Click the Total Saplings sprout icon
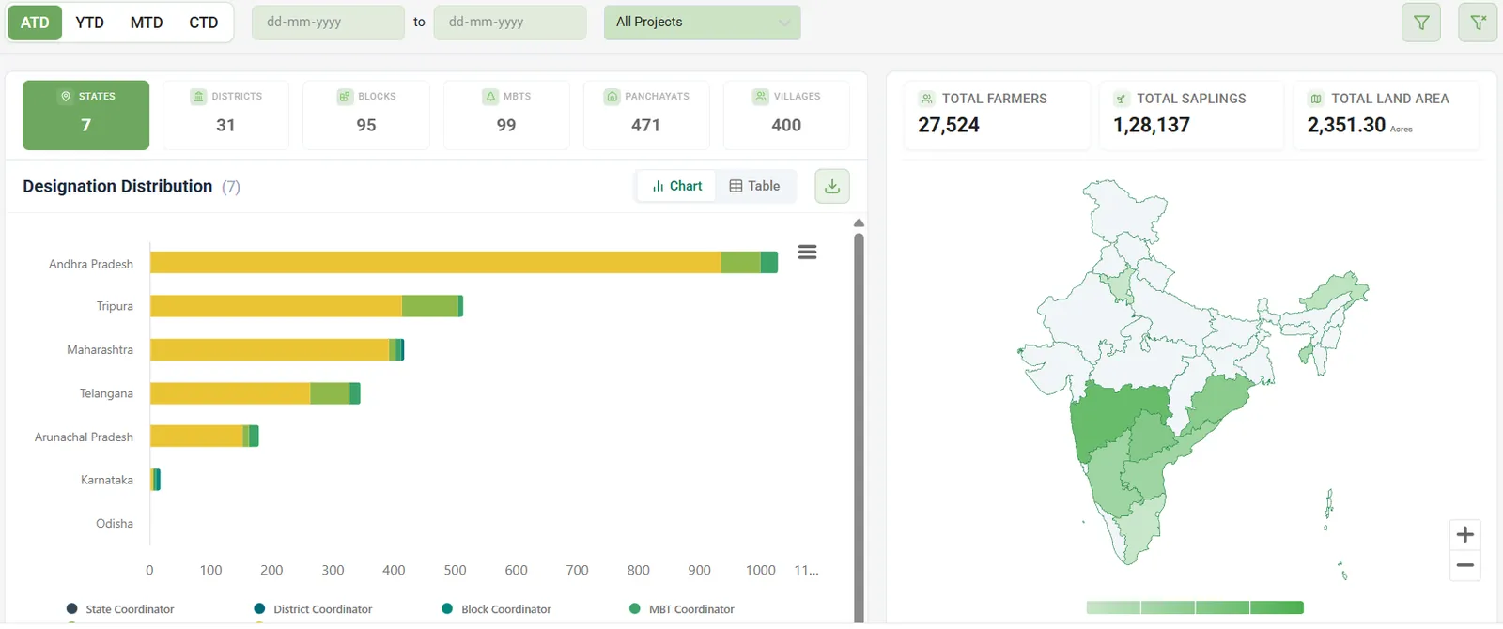 click(1121, 99)
